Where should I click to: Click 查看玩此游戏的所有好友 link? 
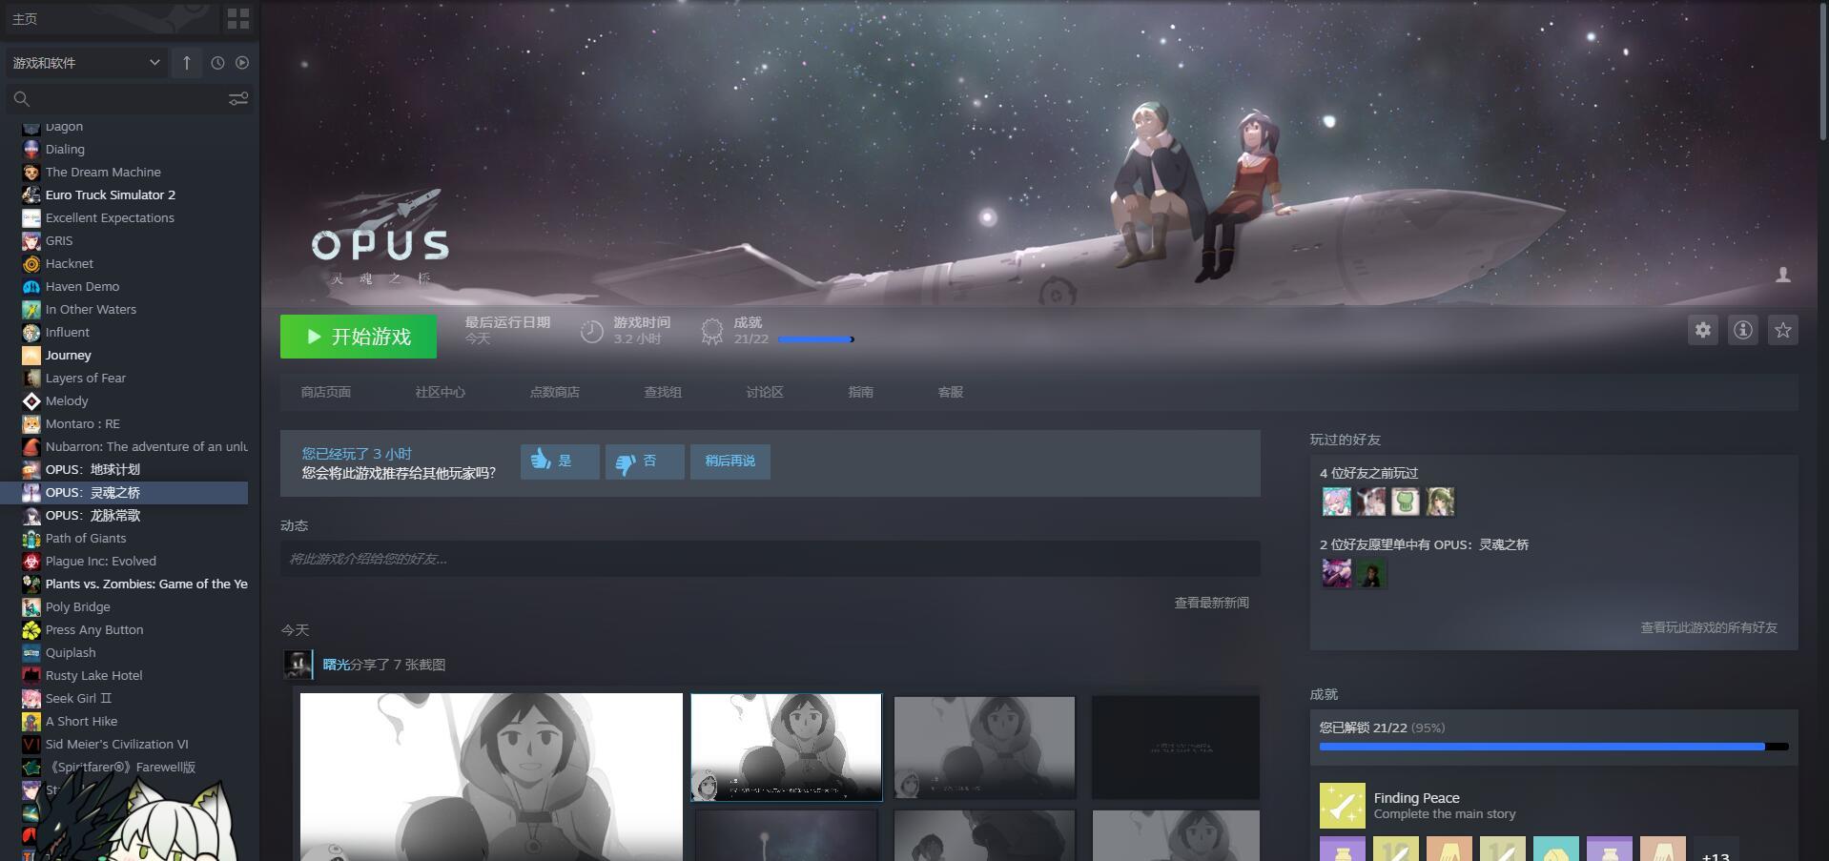[x=1709, y=627]
